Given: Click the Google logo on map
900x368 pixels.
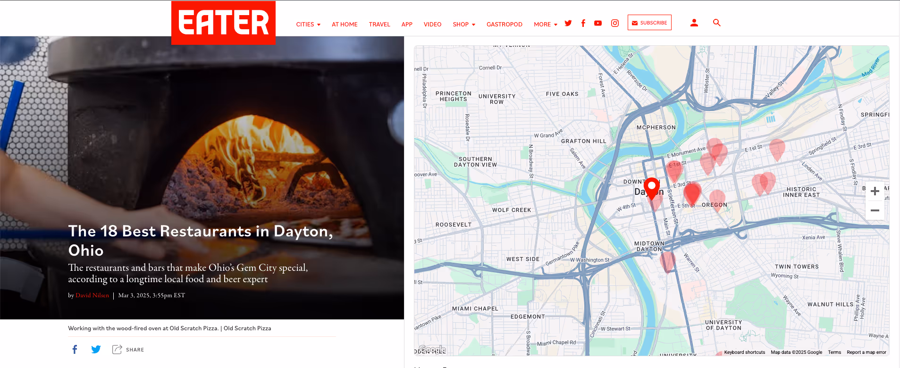Looking at the screenshot, I should click(x=432, y=350).
